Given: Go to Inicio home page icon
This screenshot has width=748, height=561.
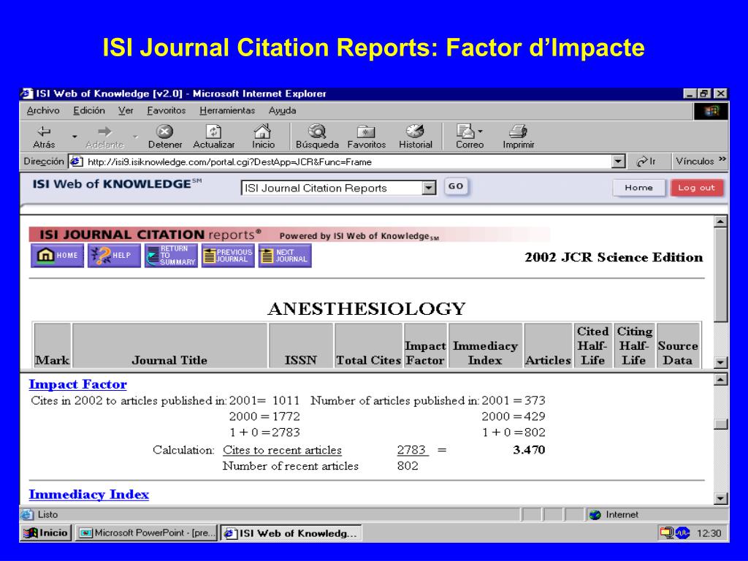Looking at the screenshot, I should (262, 131).
